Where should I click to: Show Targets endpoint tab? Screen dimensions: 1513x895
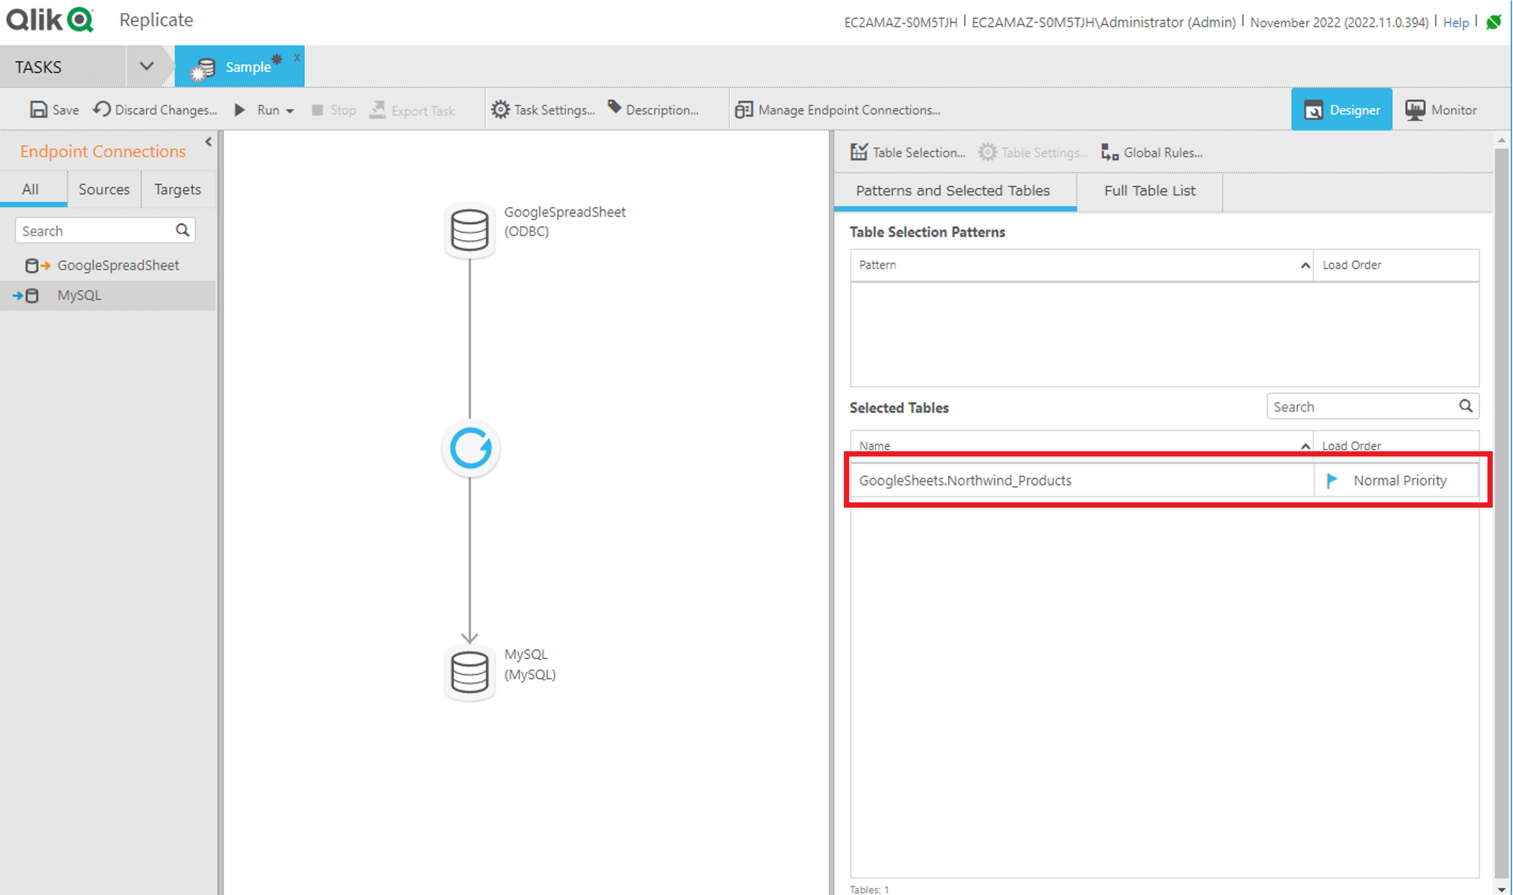coord(177,189)
